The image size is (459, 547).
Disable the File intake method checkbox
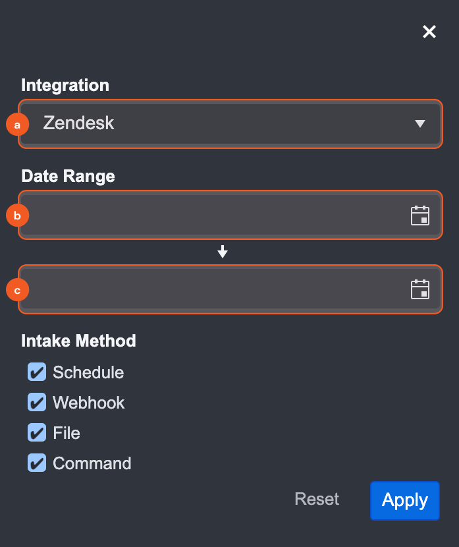37,433
